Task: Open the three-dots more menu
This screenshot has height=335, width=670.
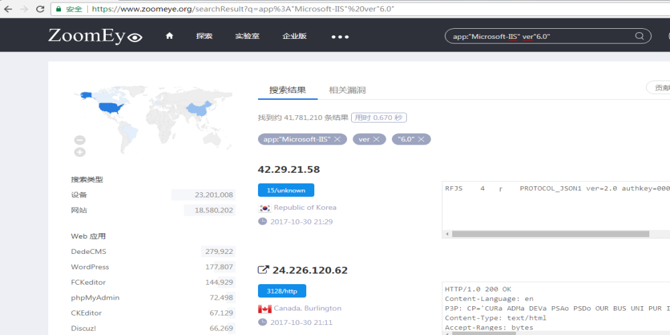Action: click(340, 37)
